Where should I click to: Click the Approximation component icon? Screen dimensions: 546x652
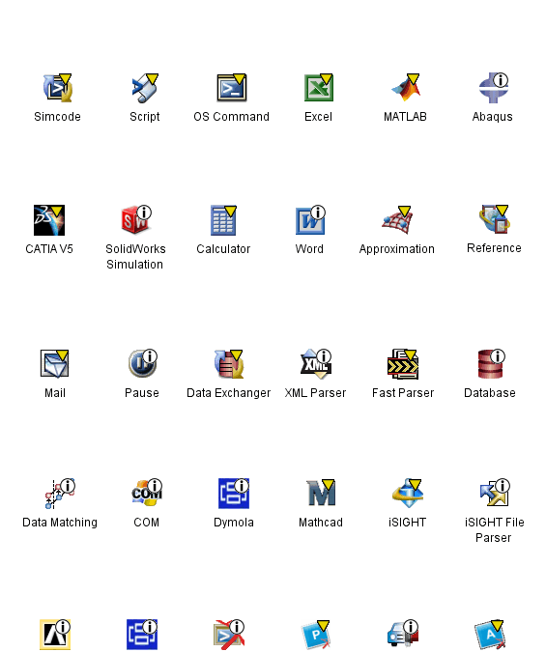[397, 220]
